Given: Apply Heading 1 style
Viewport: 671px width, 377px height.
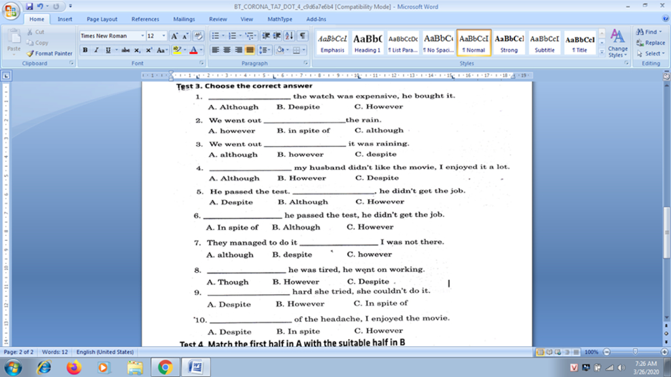Looking at the screenshot, I should (367, 43).
